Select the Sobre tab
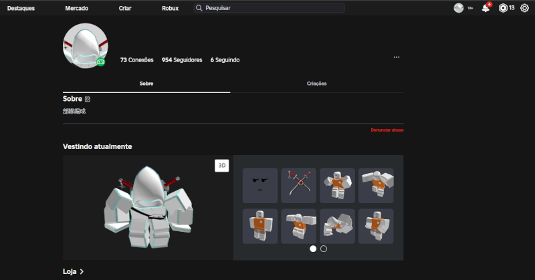The width and height of the screenshot is (535, 280). (146, 84)
